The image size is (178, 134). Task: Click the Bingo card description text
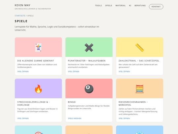89,107
